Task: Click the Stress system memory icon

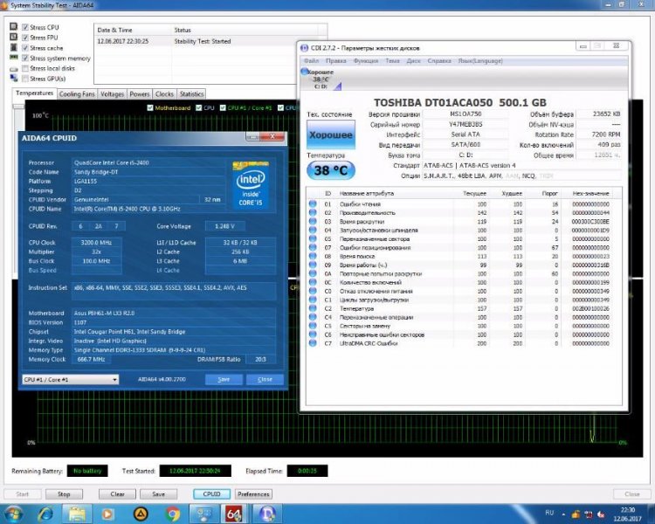Action: click(x=14, y=58)
